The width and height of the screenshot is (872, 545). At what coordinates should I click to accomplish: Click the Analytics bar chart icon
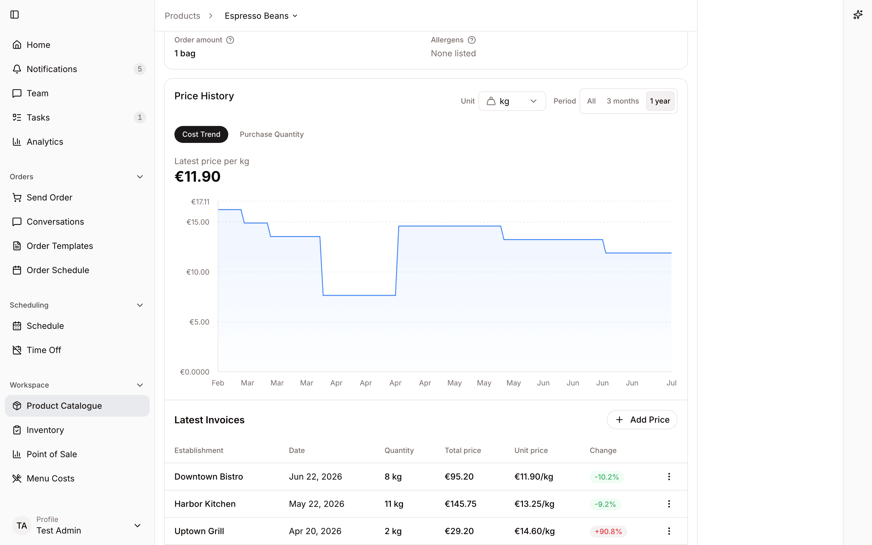[x=17, y=142]
